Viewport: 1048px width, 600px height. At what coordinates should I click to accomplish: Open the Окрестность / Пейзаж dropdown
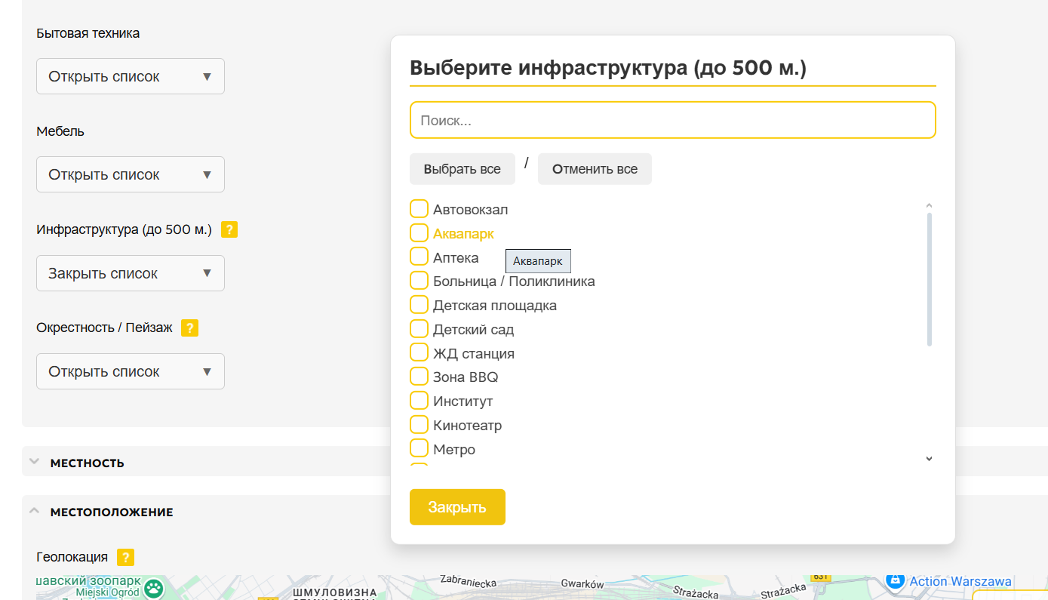point(131,371)
